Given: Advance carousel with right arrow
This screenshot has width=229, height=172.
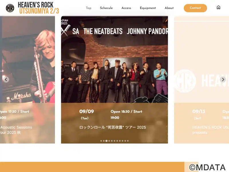Looking at the screenshot, I should coord(223,79).
